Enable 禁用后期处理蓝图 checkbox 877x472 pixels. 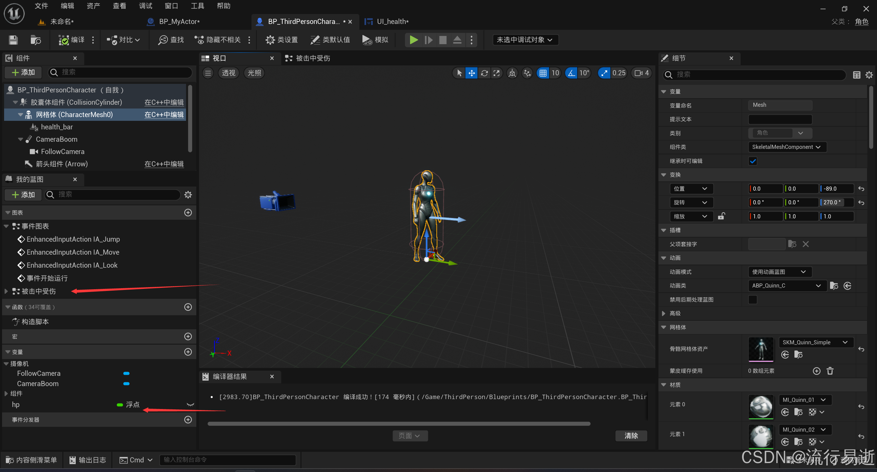pyautogui.click(x=753, y=299)
